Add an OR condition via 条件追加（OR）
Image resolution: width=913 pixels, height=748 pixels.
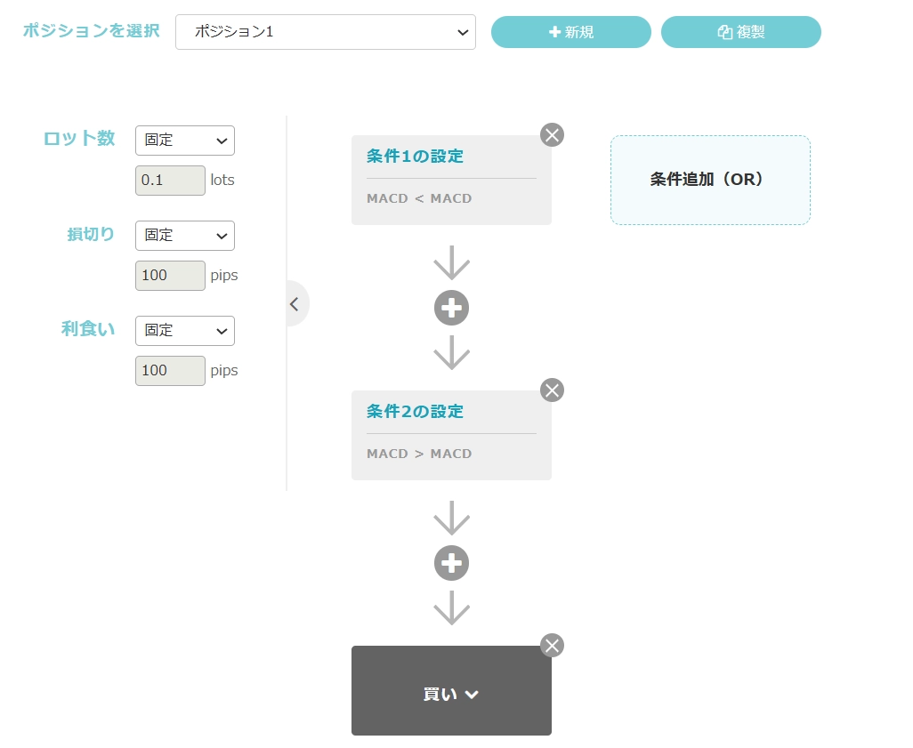[709, 180]
